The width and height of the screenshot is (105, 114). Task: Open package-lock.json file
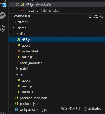pyautogui.click(x=57, y=98)
